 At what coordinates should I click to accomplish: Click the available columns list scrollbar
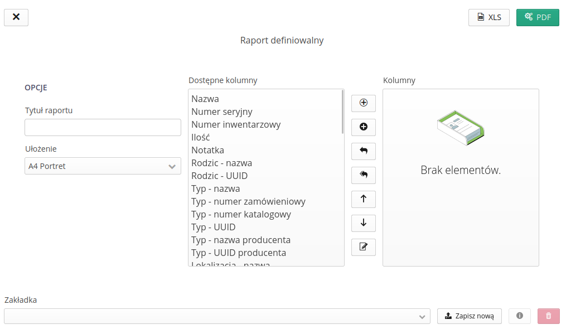(342, 112)
